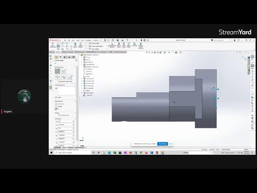Click the Stop sharing button
The width and height of the screenshot is (257, 193).
[162, 144]
